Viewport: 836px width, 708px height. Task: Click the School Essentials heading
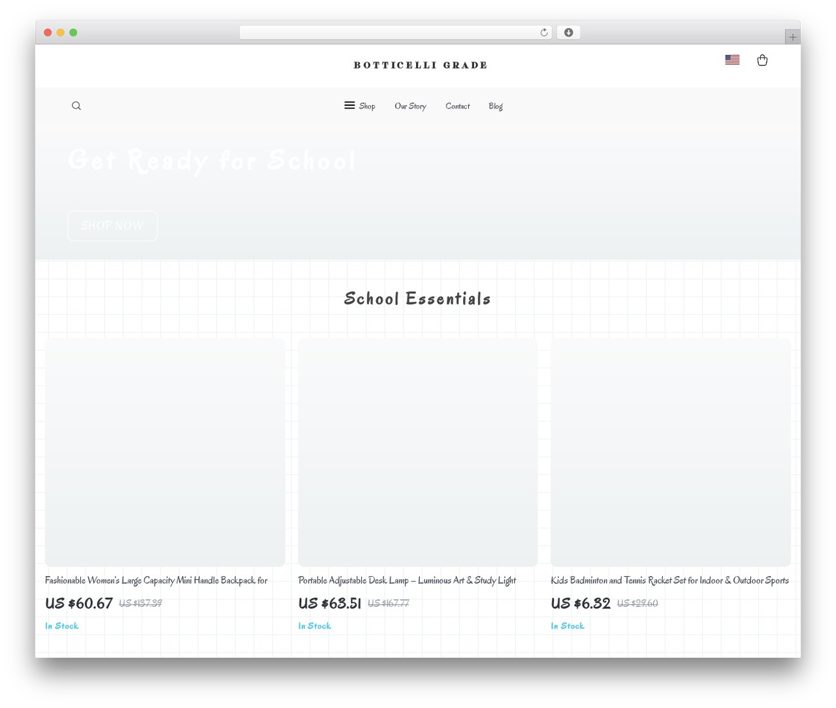pos(417,298)
